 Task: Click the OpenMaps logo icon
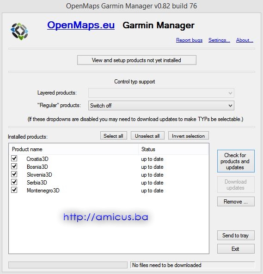[x=19, y=32]
